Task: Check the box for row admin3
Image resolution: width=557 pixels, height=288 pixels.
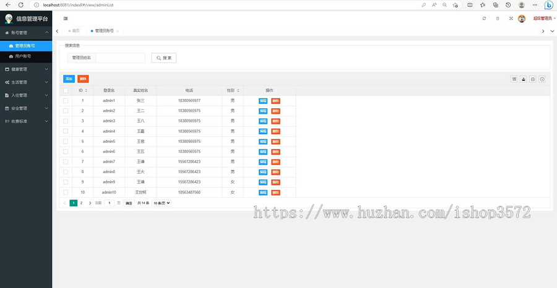Action: click(66, 121)
